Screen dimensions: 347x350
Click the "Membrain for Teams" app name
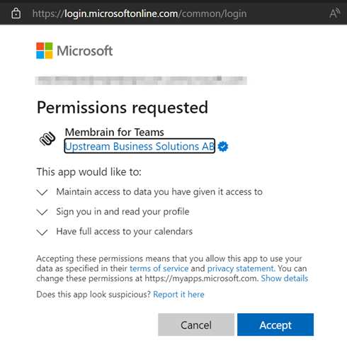point(115,132)
